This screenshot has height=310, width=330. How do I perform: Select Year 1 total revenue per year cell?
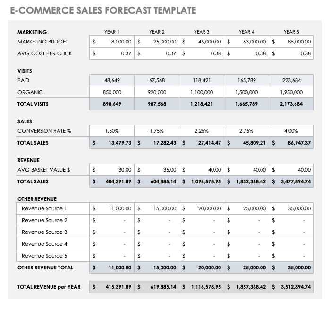(x=112, y=287)
